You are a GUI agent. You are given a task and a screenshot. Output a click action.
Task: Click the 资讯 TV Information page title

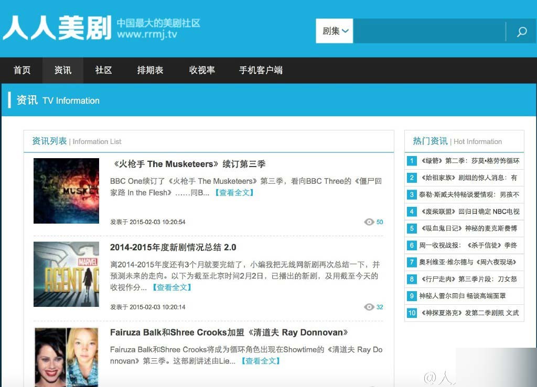click(58, 100)
